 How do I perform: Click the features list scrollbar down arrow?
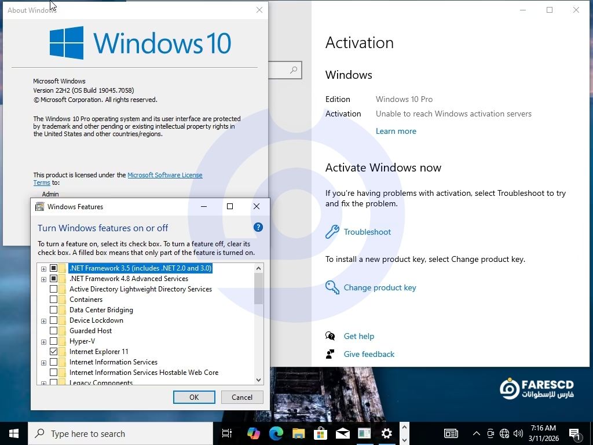(258, 380)
